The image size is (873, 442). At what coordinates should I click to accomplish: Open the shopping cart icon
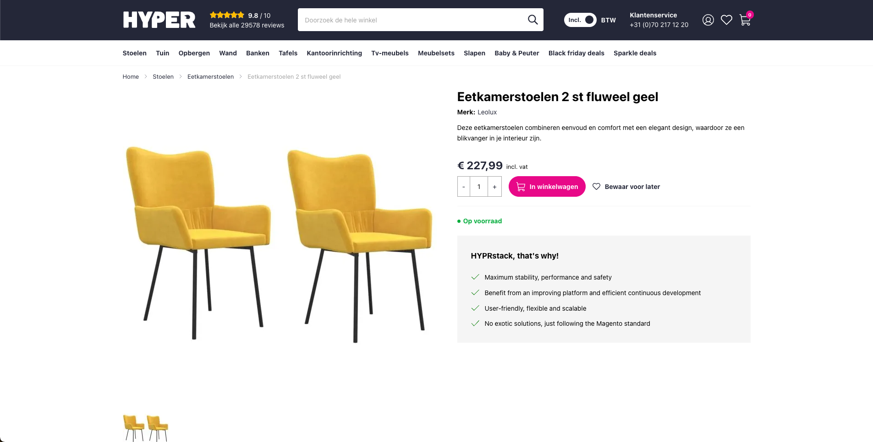[x=745, y=21]
